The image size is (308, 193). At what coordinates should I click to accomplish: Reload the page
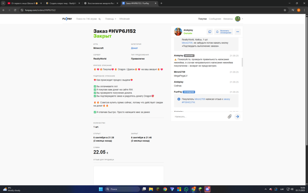pyautogui.click(x=15, y=10)
